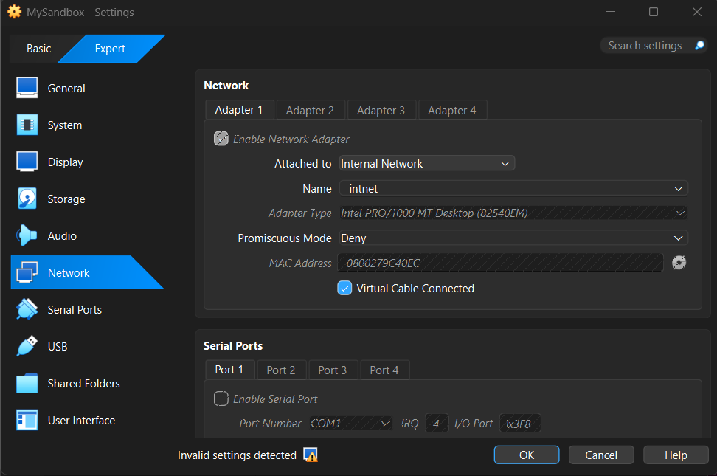Uncheck Virtual Cable Connected
Viewport: 717px width, 476px height.
pos(344,289)
